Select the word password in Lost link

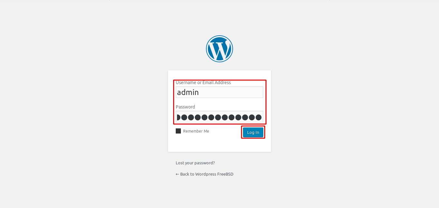tap(204, 163)
